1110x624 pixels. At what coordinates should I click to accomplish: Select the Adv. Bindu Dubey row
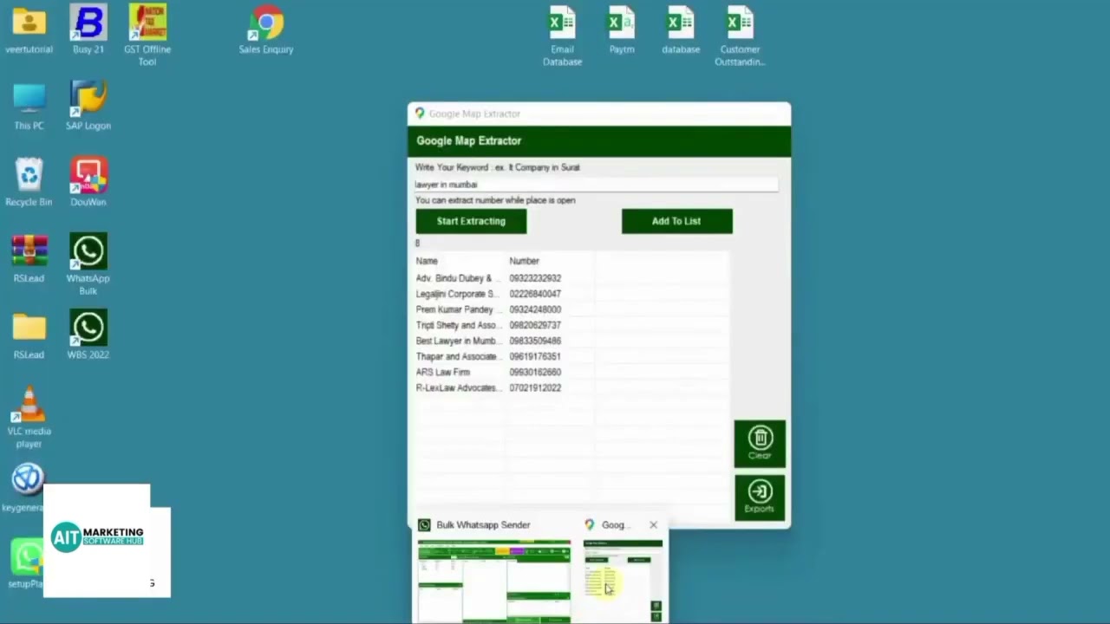(572, 278)
